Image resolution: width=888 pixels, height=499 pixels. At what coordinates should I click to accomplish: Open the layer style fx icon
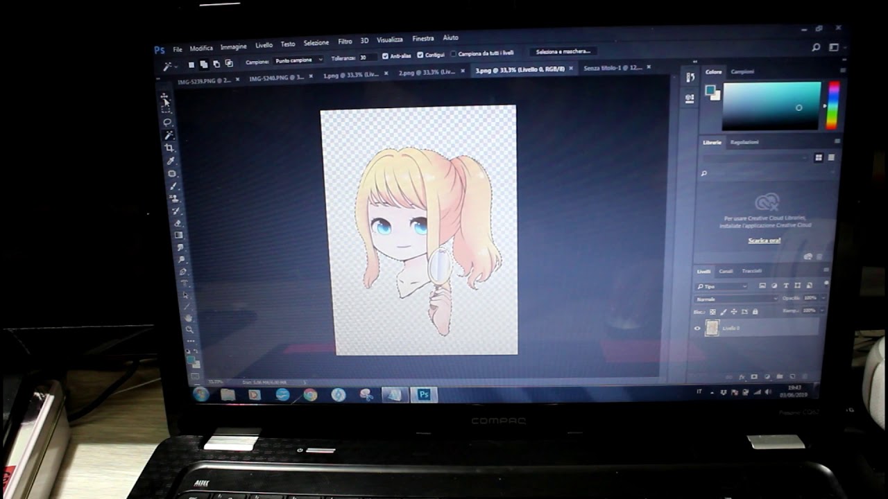(742, 377)
